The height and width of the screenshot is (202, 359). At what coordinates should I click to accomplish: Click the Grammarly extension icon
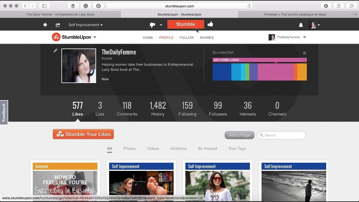[86, 6]
